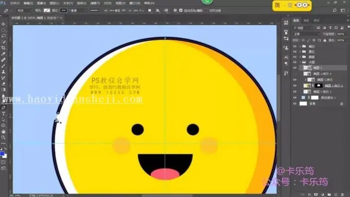Open the 滤镜(T) menu
This screenshot has width=350, height=197.
tap(95, 3)
